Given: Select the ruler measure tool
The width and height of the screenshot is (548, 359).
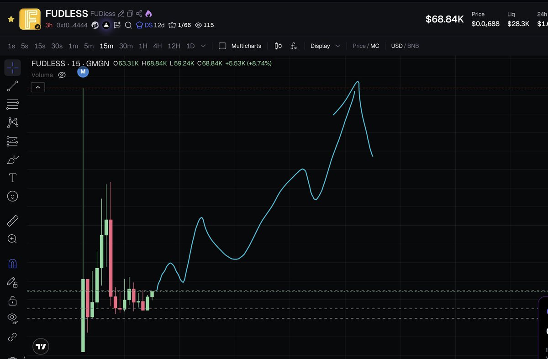Looking at the screenshot, I should [x=12, y=221].
